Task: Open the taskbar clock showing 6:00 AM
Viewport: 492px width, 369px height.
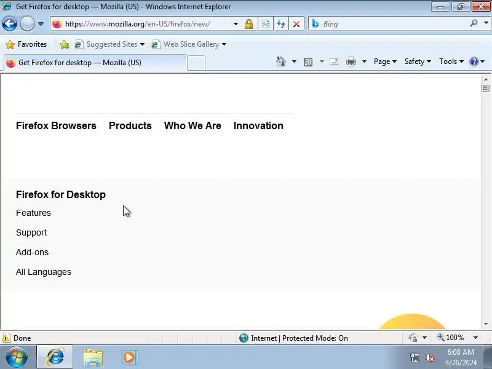Action: (461, 357)
